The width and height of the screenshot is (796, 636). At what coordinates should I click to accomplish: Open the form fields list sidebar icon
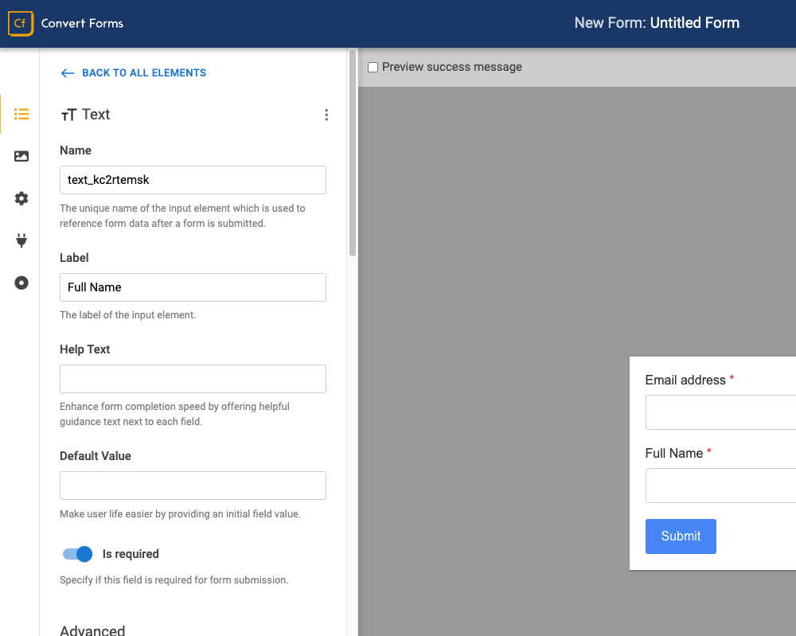(21, 115)
